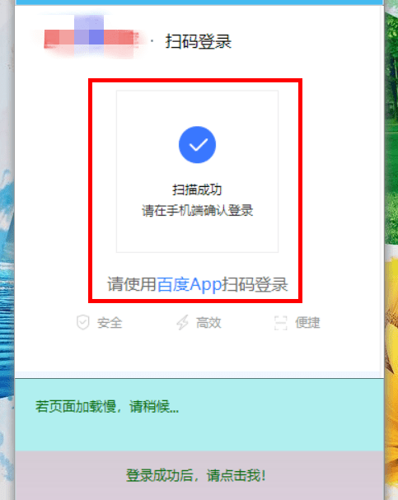The width and height of the screenshot is (398, 500).
Task: Click the 请使用 text before 百度App
Action: coord(132,284)
